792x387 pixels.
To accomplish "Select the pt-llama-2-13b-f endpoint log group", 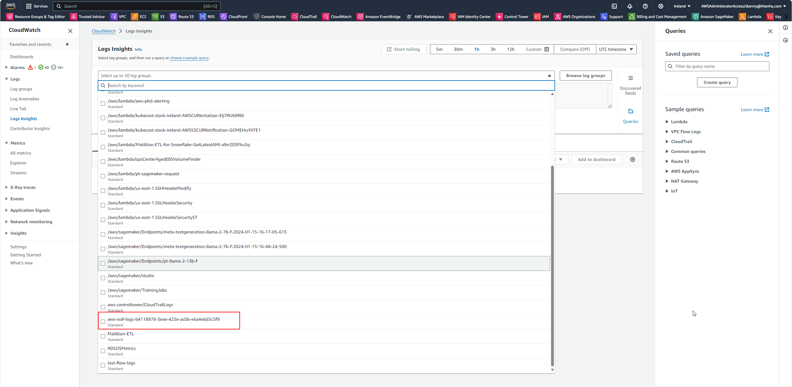I will [x=103, y=263].
